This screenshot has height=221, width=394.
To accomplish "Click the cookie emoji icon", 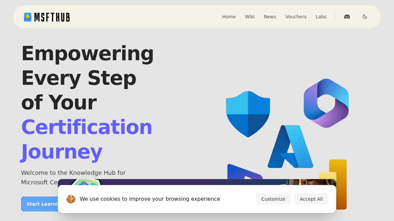I will tap(71, 199).
